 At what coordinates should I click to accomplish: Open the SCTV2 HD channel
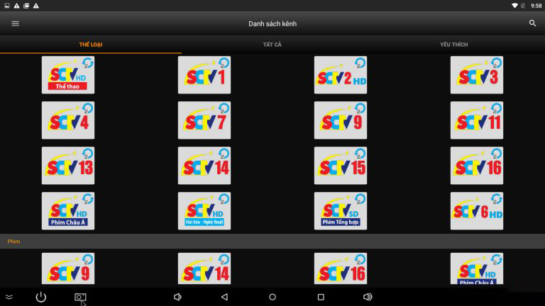pyautogui.click(x=341, y=75)
